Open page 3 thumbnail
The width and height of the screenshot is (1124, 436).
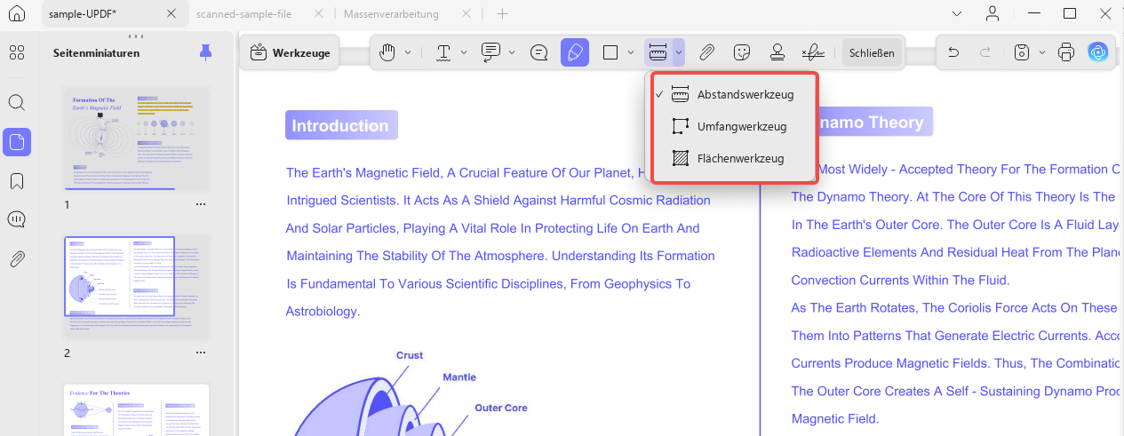[137, 409]
